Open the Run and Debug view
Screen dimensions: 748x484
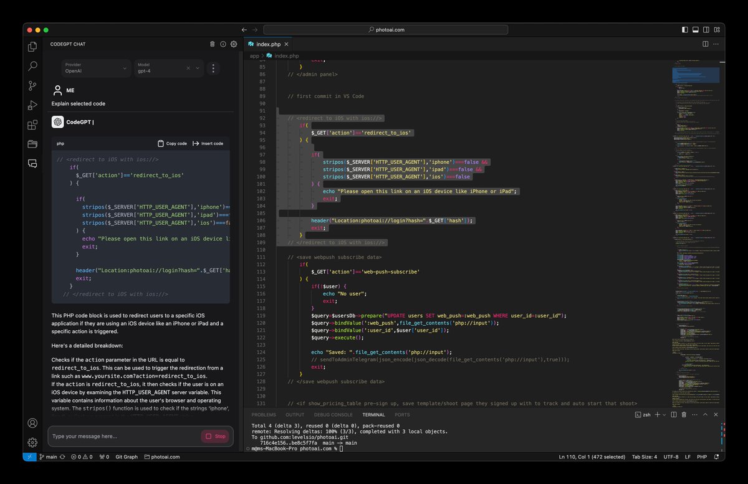(x=32, y=105)
